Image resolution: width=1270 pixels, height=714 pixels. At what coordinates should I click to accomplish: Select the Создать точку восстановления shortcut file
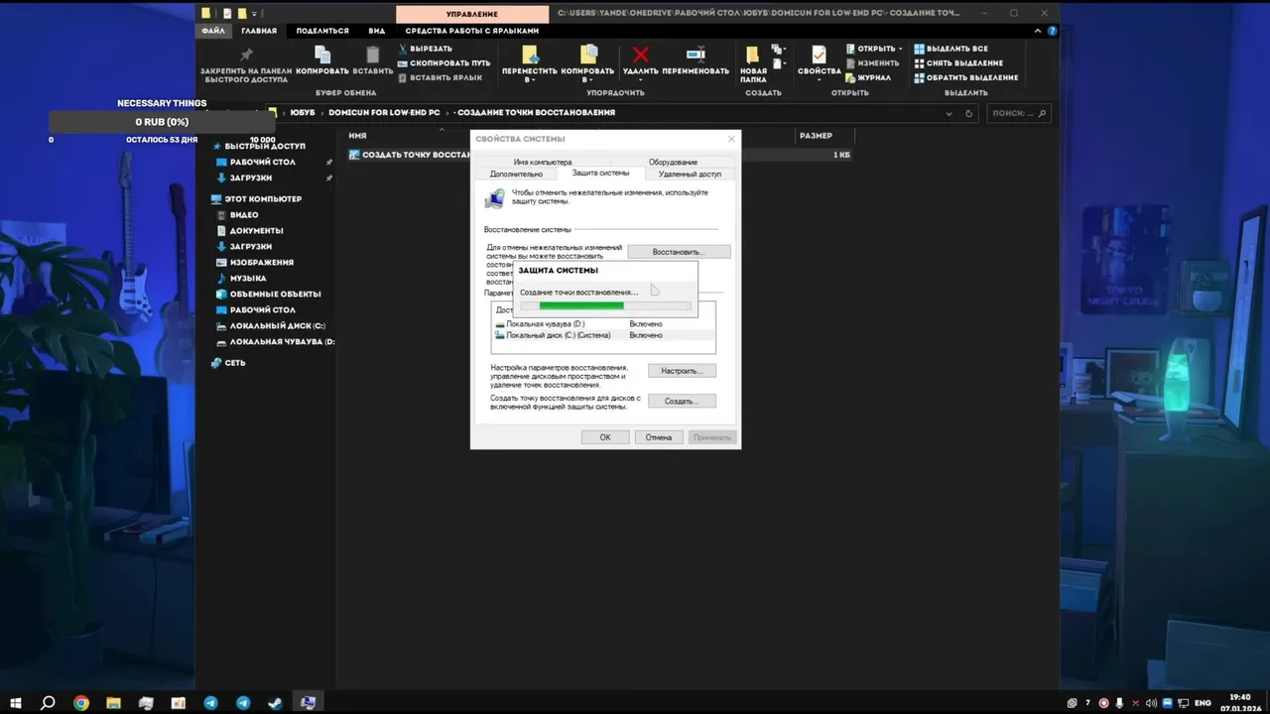(411, 155)
